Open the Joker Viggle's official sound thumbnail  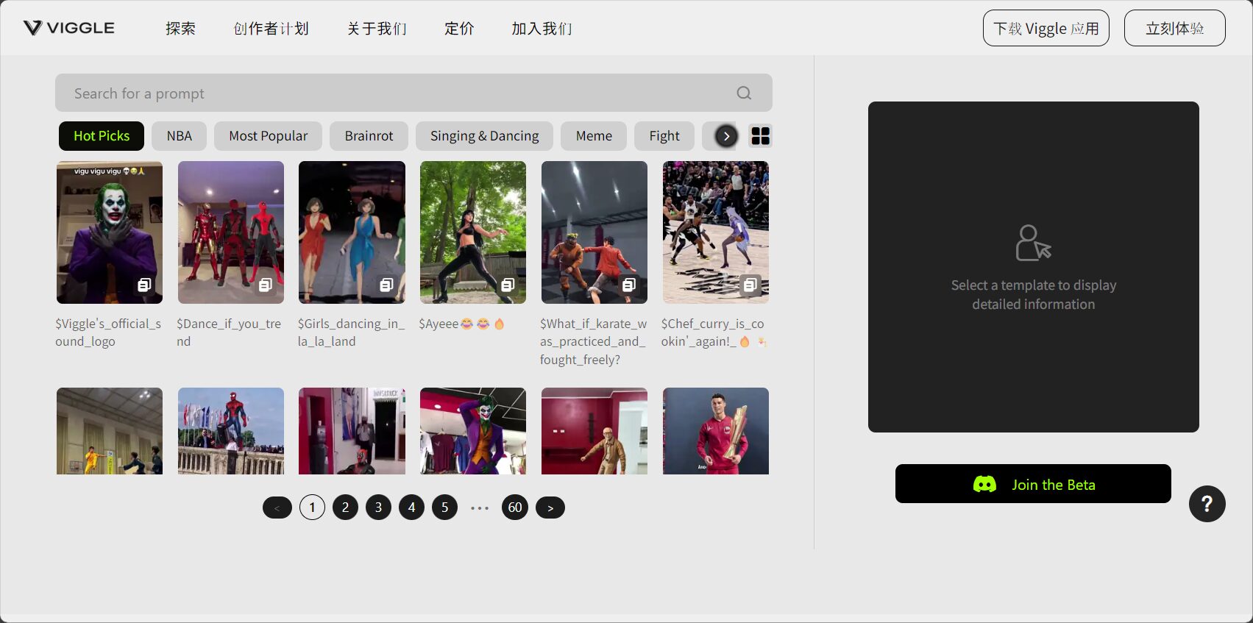coord(110,232)
